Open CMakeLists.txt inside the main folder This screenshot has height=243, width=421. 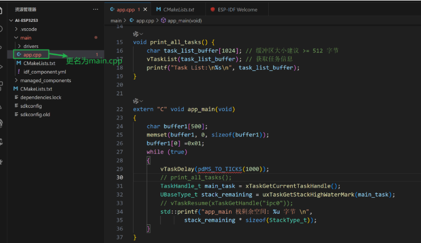click(39, 63)
